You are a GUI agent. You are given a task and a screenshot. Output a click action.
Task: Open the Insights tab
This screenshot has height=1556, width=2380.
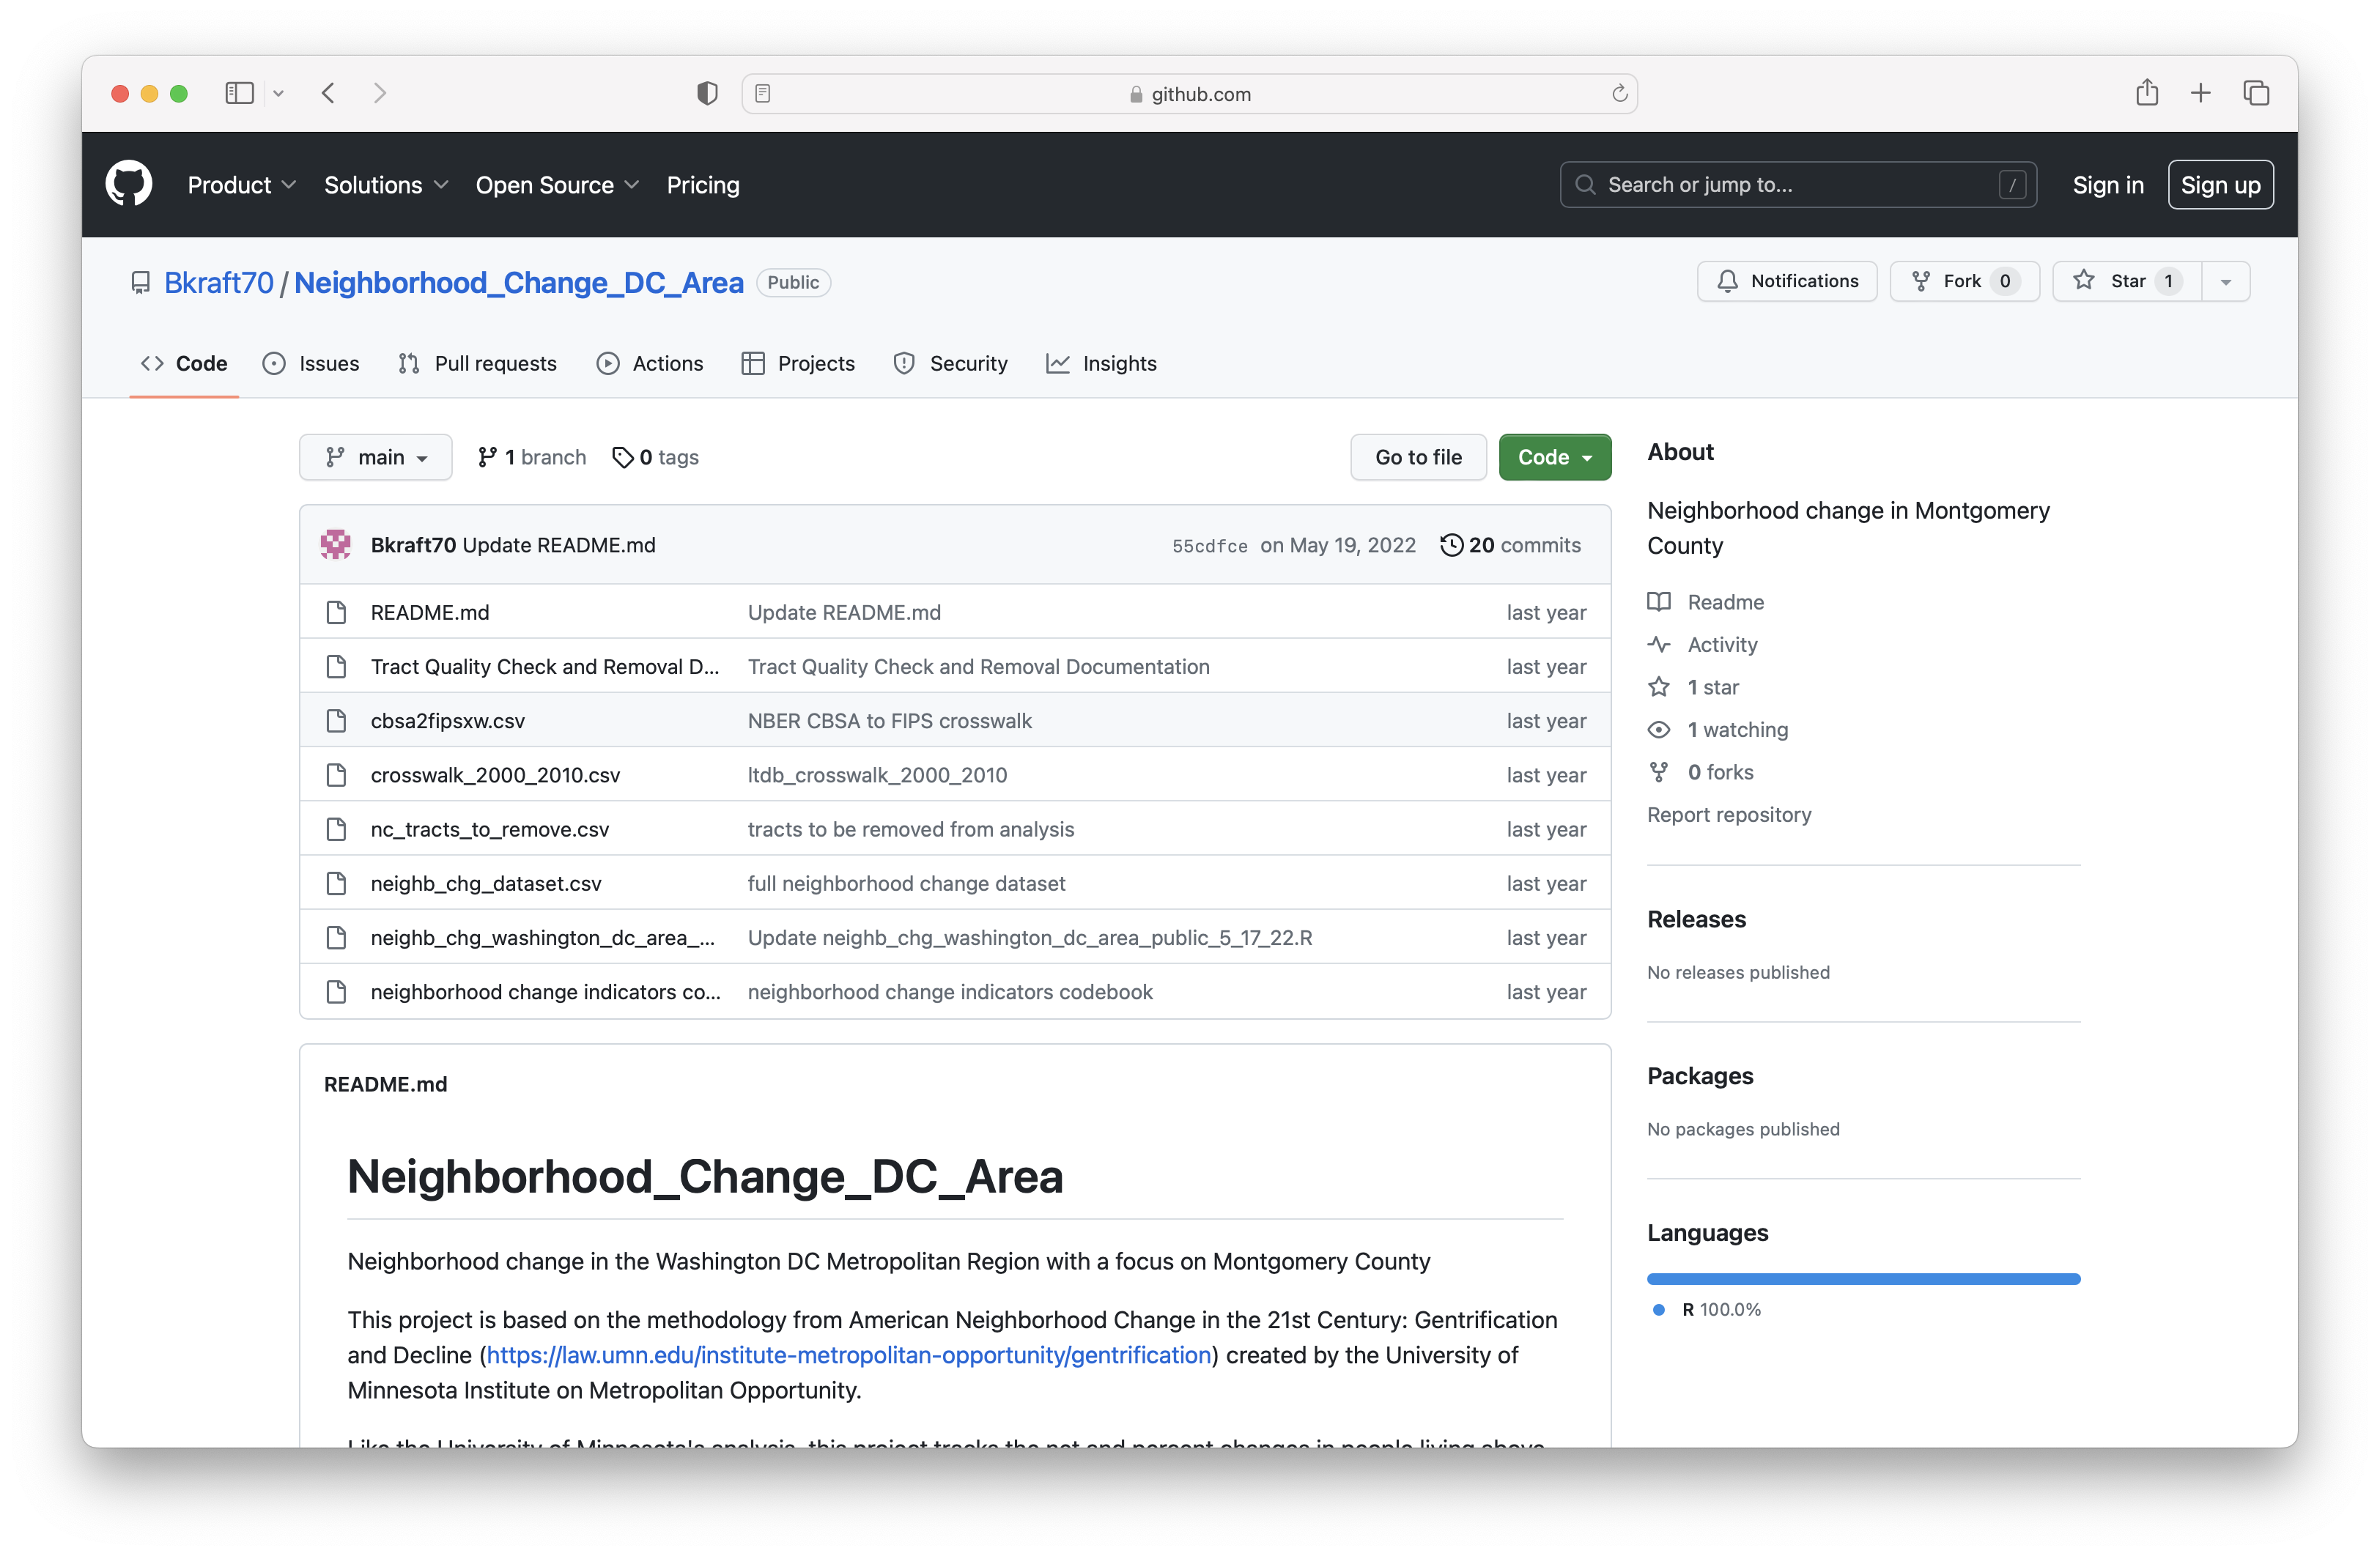click(1101, 363)
